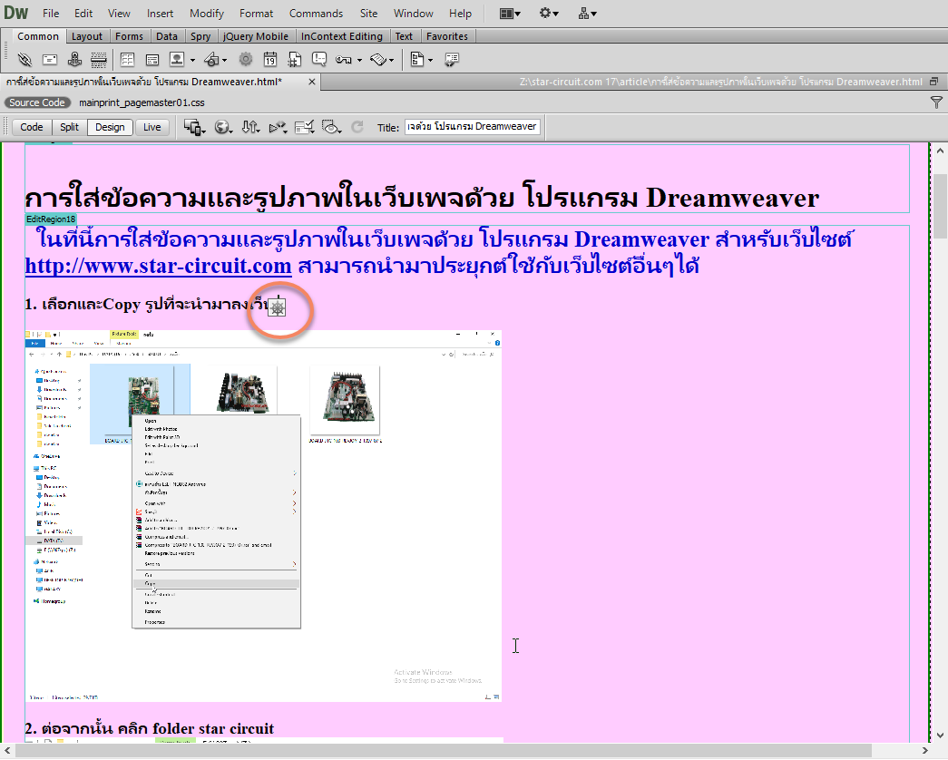948x760 pixels.
Task: Switch to the InContext Editing tab
Action: 342,36
